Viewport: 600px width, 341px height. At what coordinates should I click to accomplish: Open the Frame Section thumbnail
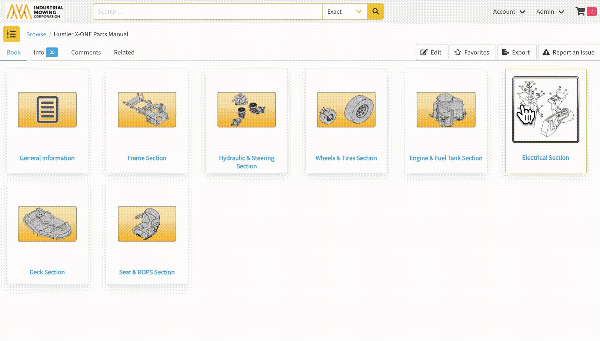147,110
